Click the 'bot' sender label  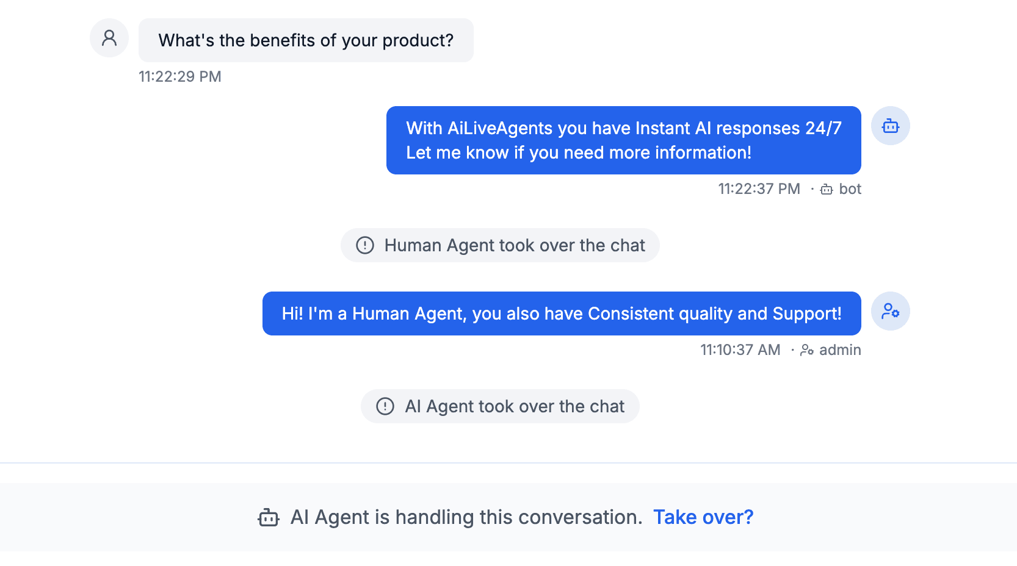point(850,189)
